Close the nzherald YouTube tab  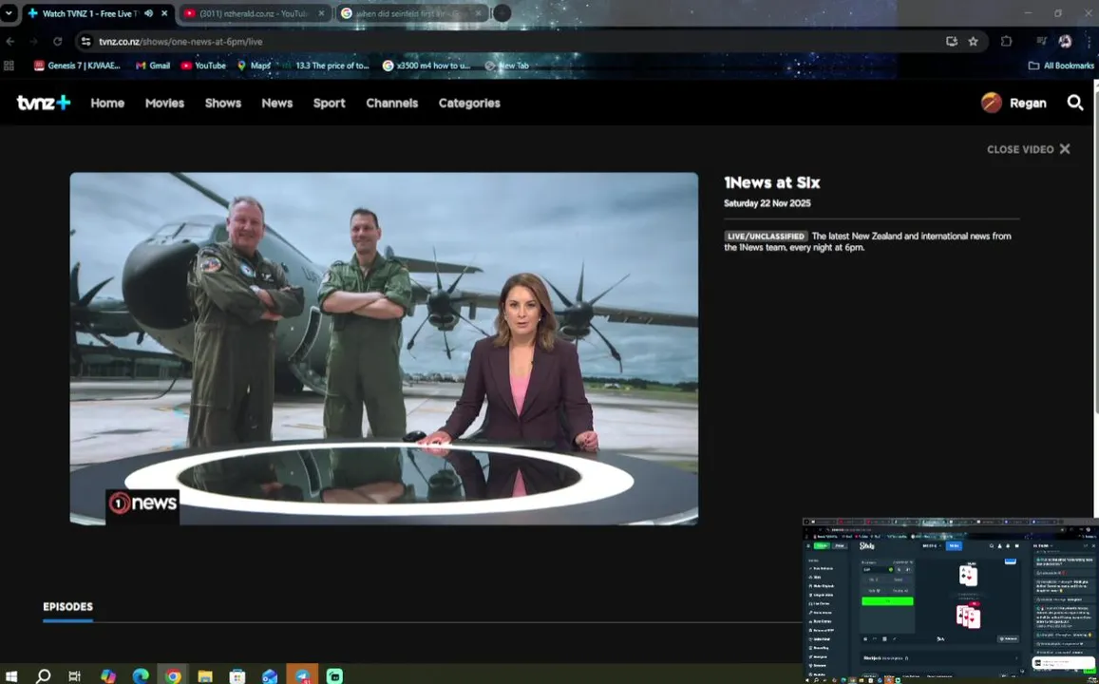tap(321, 13)
